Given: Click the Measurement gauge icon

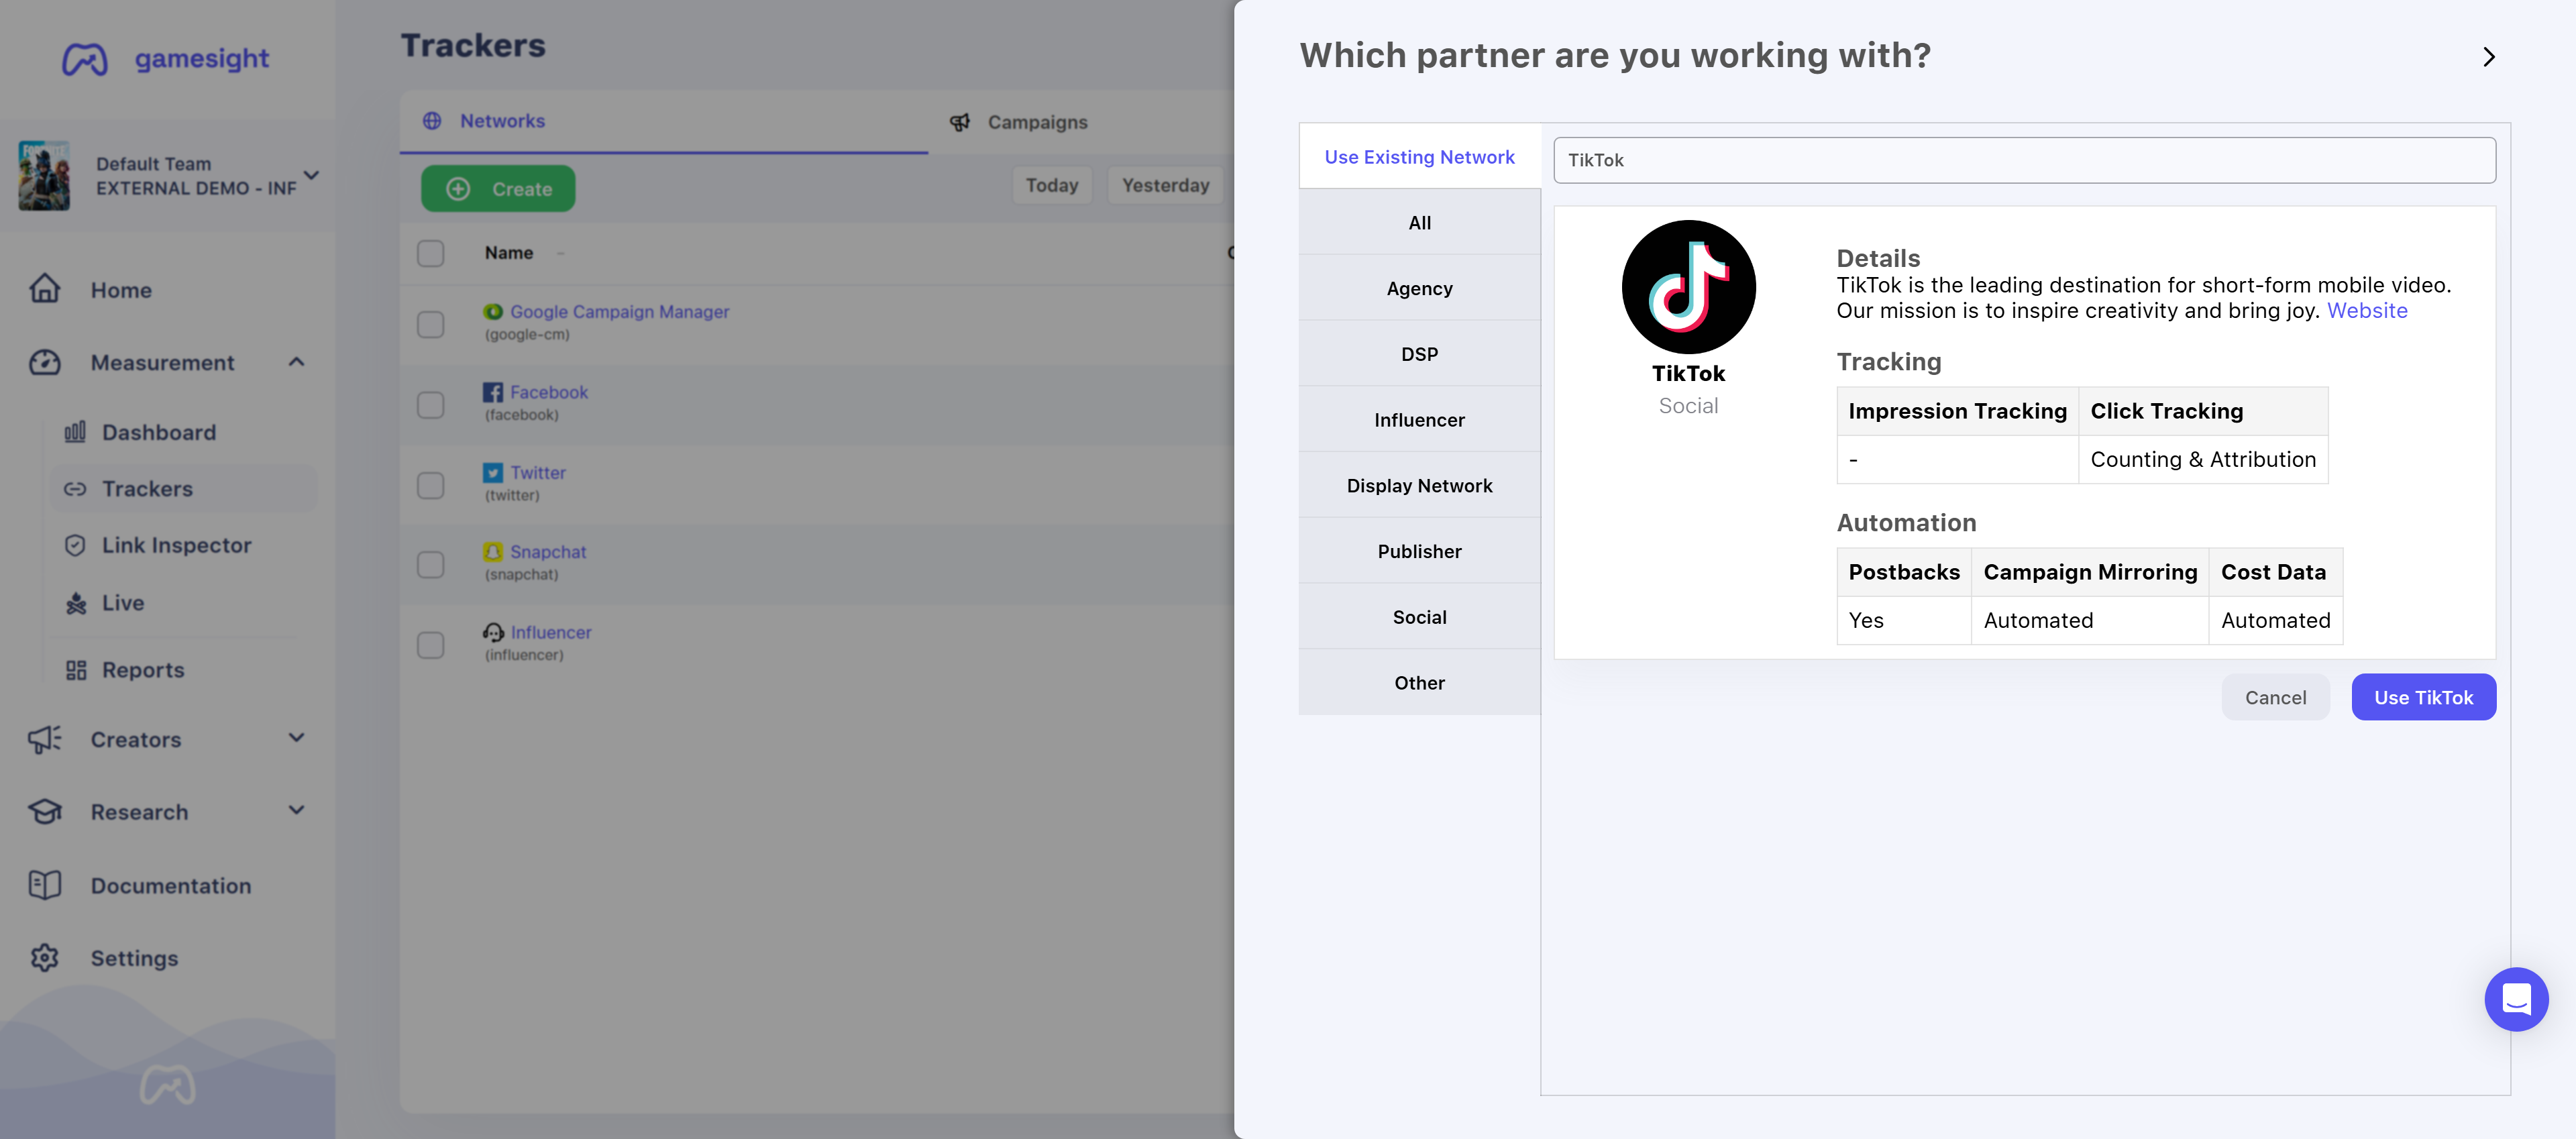Looking at the screenshot, I should click(x=45, y=362).
